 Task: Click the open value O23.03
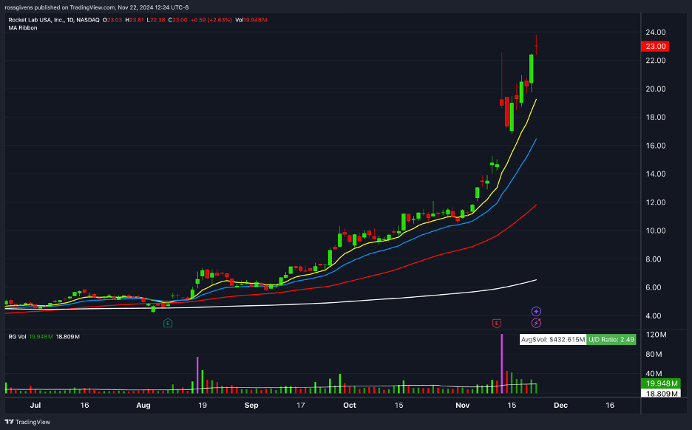(x=112, y=20)
